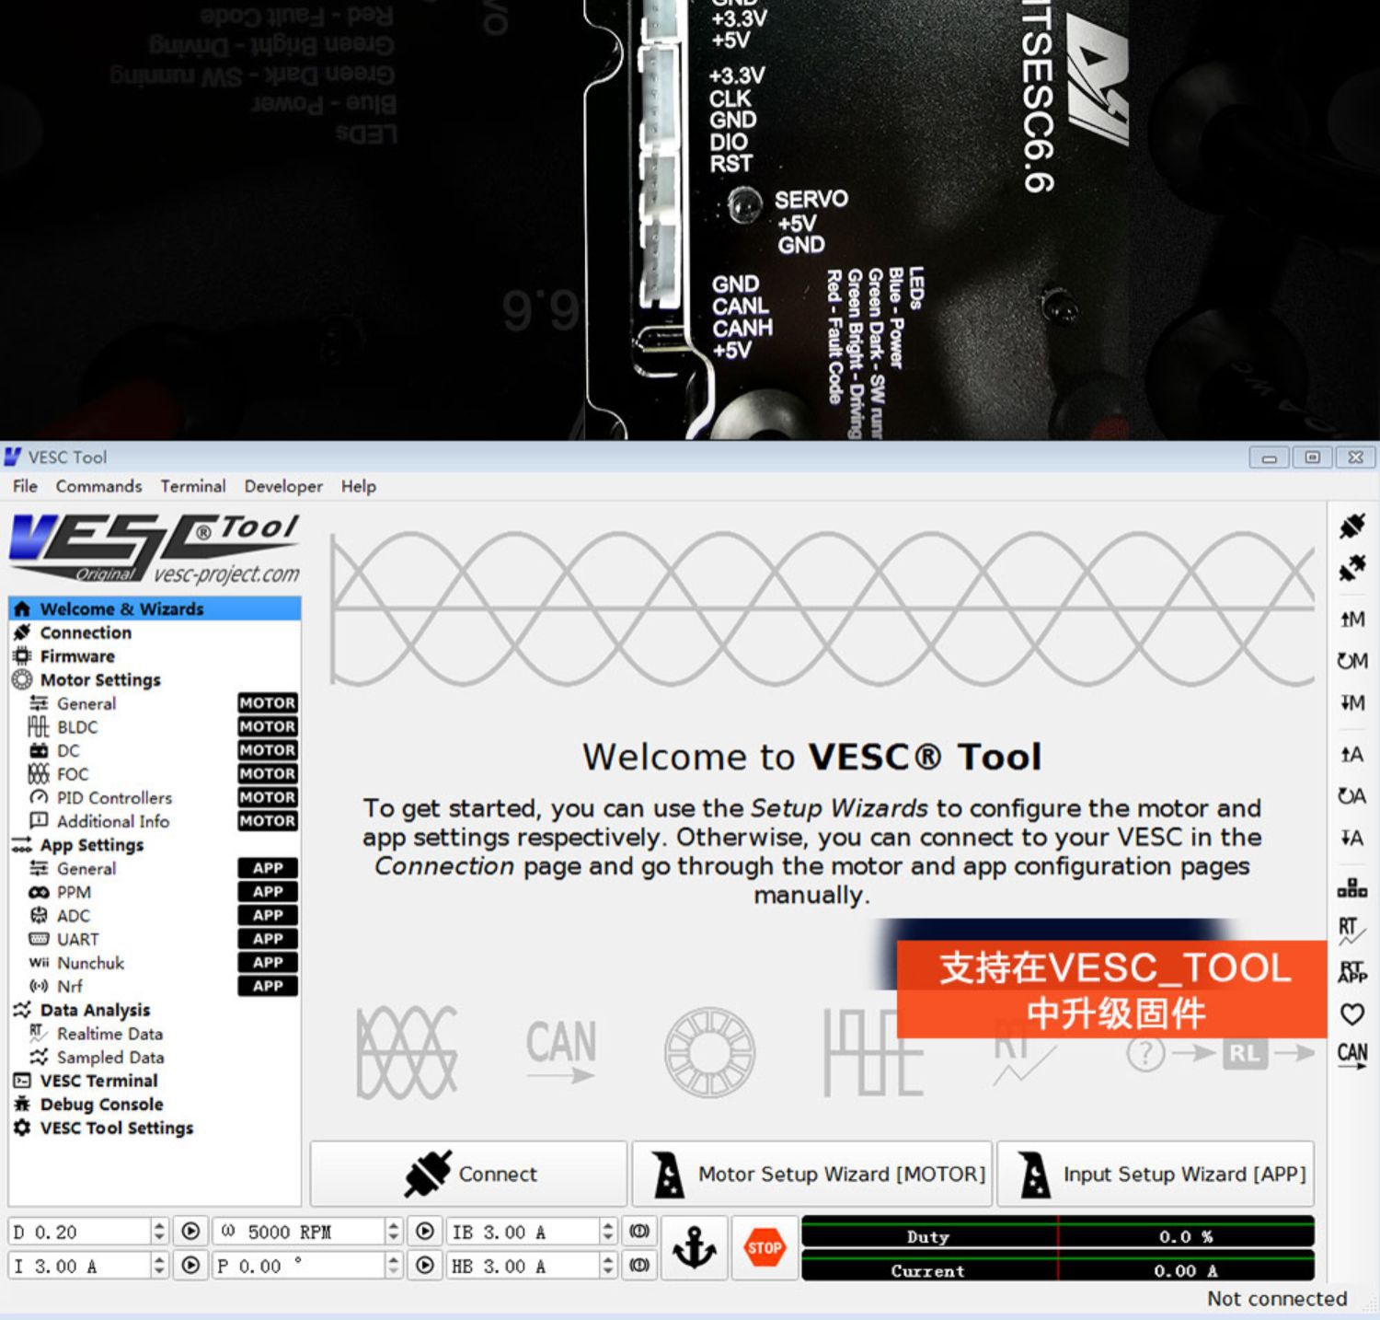Open the Firmware page in sidebar
The image size is (1380, 1320).
click(x=155, y=656)
